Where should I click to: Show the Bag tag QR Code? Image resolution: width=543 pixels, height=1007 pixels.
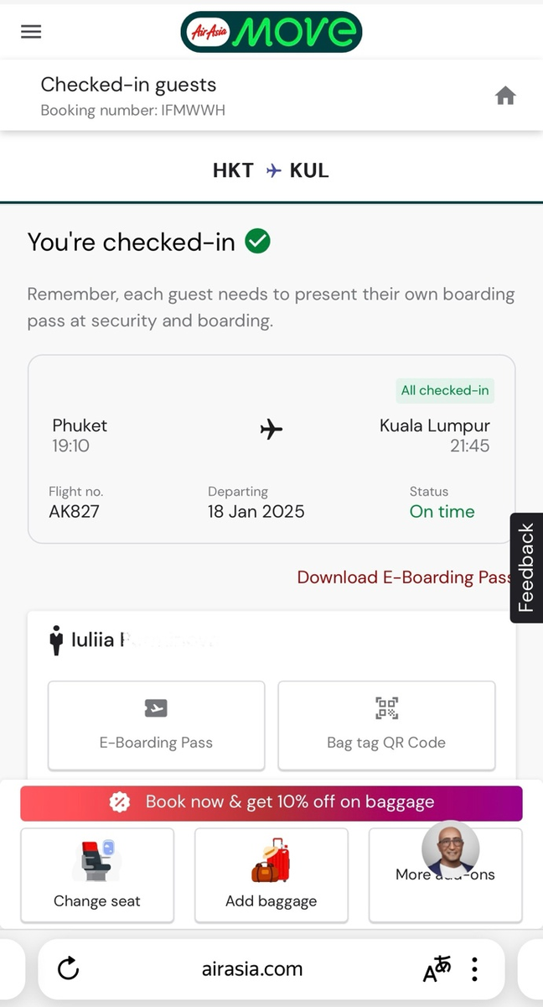(x=386, y=725)
